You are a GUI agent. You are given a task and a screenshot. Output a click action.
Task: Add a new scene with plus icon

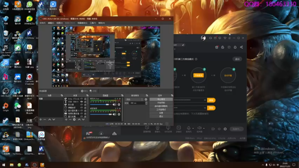41,119
